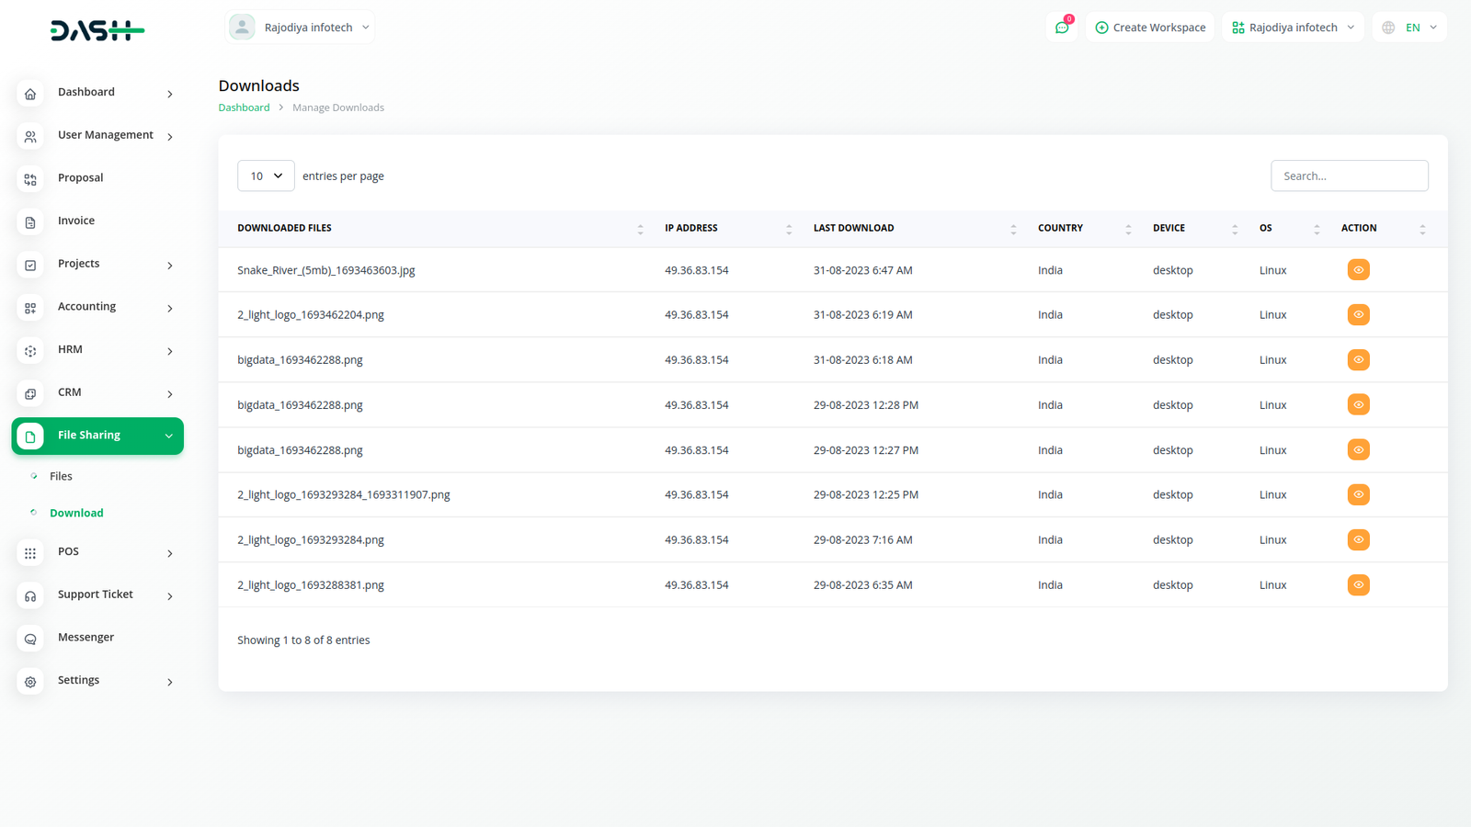The height and width of the screenshot is (827, 1471).
Task: View details for Snake_River_(5mb) download
Action: [1358, 270]
